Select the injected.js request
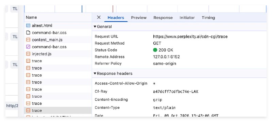 point(58,54)
